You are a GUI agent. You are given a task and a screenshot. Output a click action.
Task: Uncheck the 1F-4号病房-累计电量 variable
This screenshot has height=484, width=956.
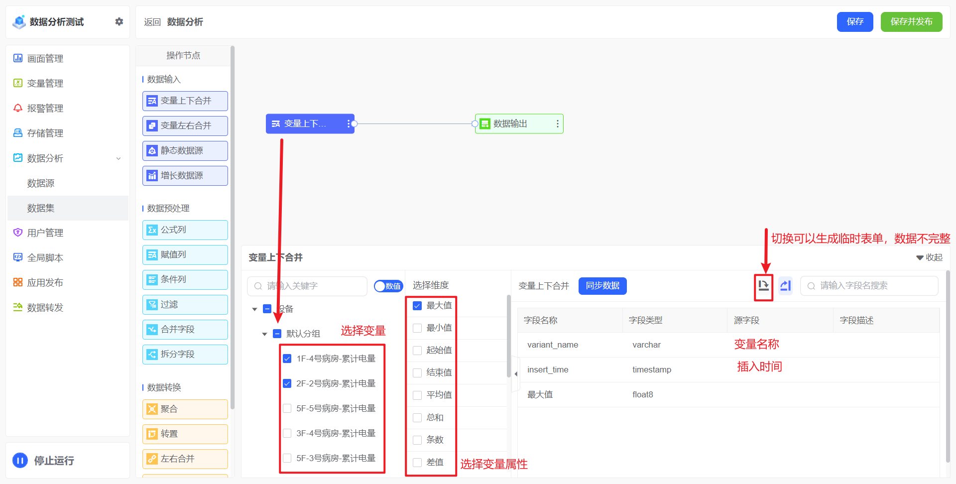287,359
